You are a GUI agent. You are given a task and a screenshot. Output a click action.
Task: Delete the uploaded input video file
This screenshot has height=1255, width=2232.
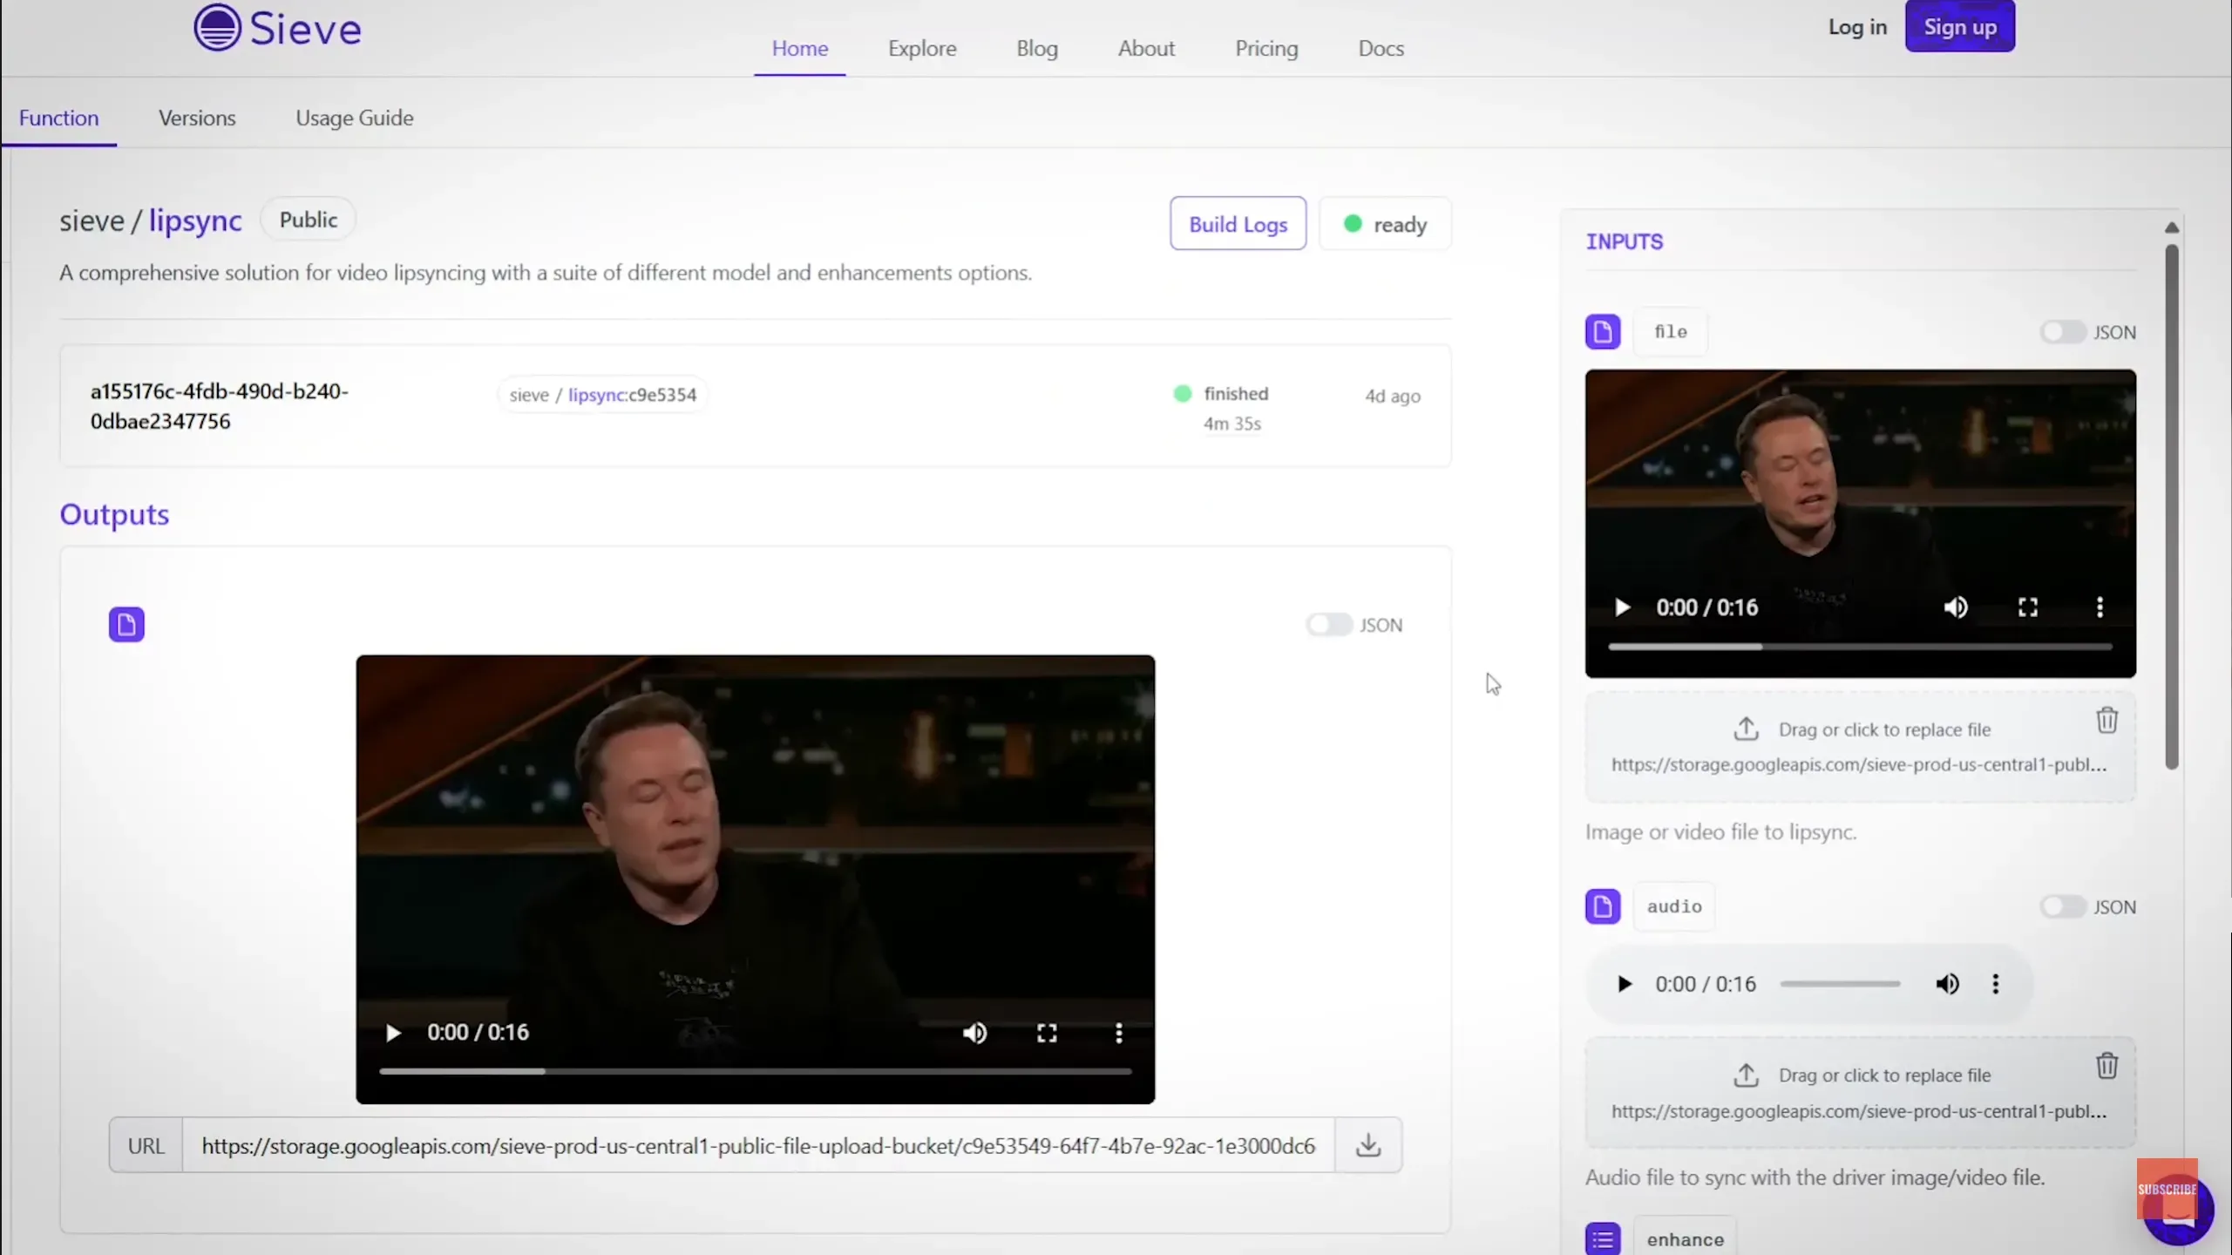[2106, 721]
